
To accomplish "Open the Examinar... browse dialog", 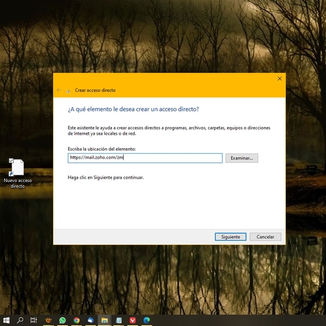I will pyautogui.click(x=242, y=158).
